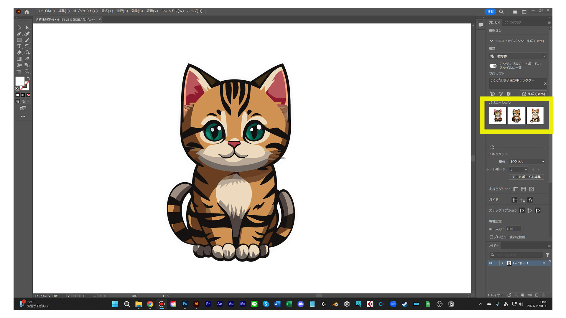Select the Pen tool
The image size is (566, 318).
tap(19, 34)
